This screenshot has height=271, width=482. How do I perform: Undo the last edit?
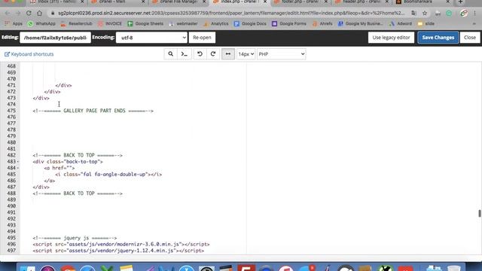(200, 54)
